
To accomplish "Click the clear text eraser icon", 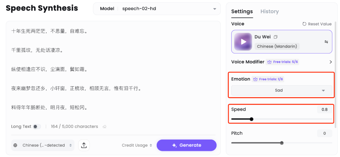I will coord(105,127).
